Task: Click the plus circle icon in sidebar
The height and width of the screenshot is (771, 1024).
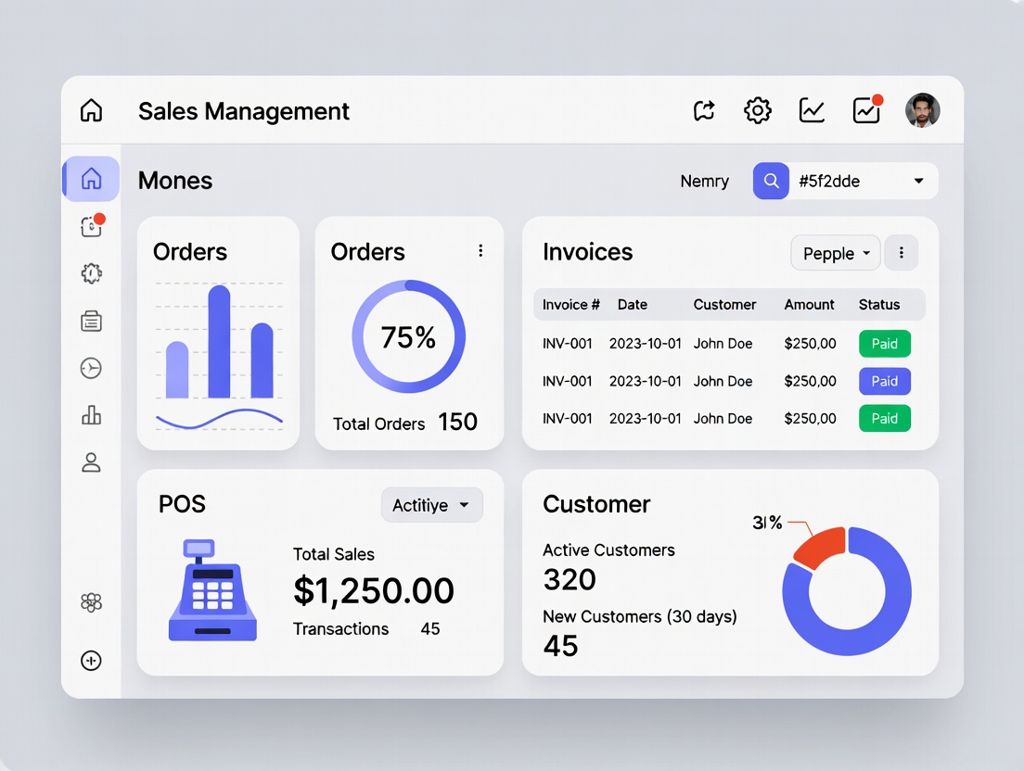Action: click(x=91, y=661)
